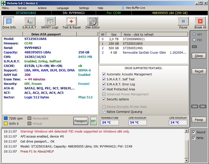This screenshot has height=164, width=209.
Task: Click the RD indicator badge
Action: [x=203, y=106]
